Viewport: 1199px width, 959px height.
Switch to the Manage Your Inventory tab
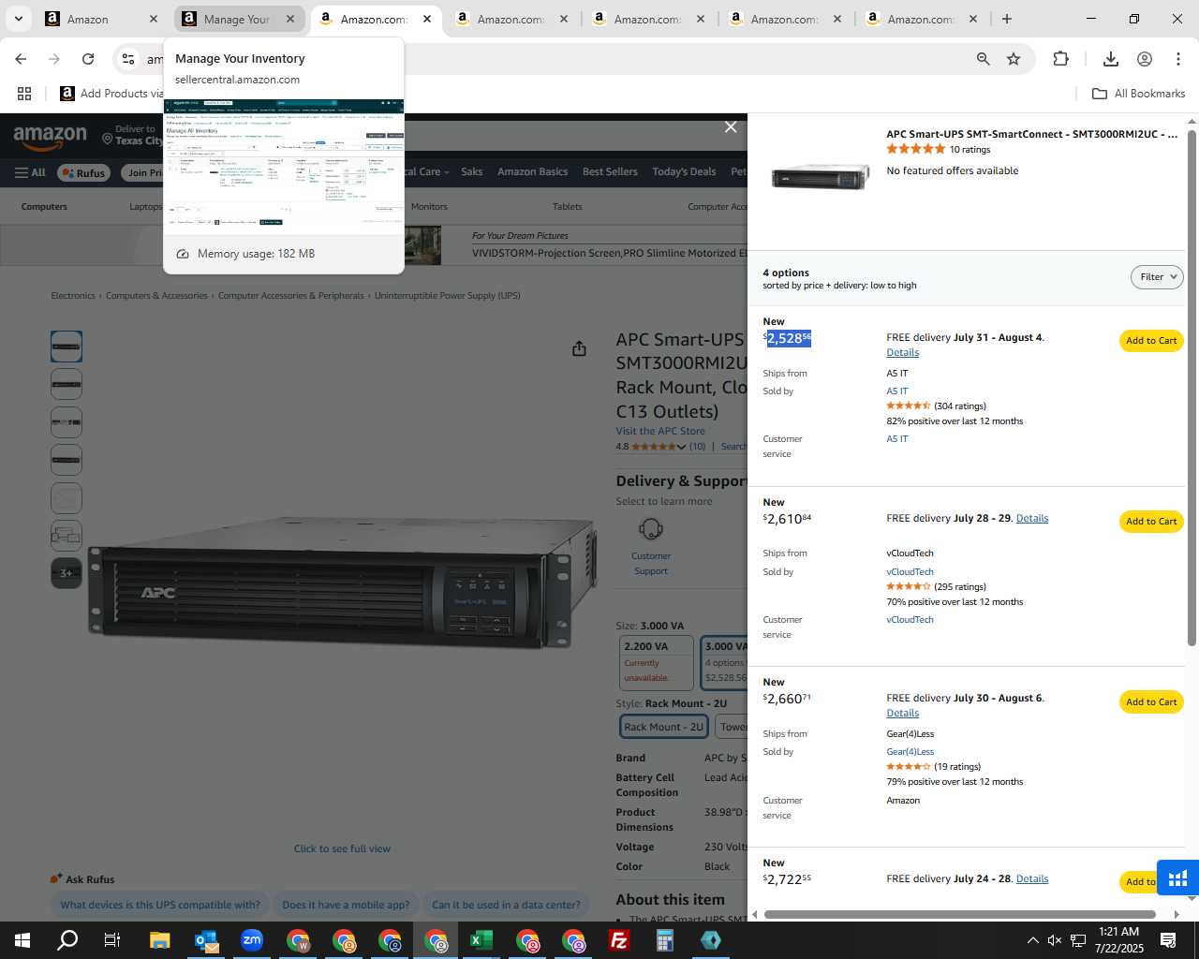(x=238, y=19)
